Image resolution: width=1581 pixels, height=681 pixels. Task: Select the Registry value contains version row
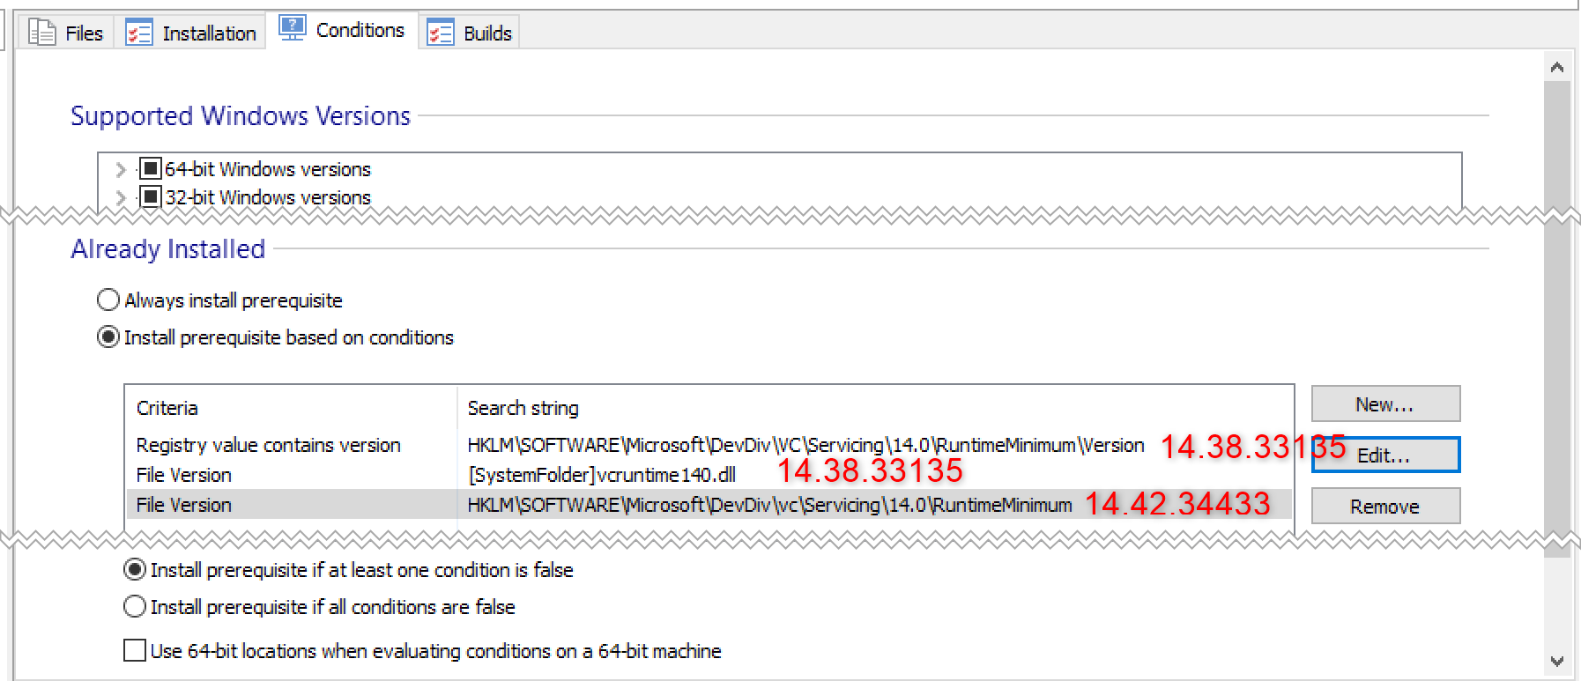click(268, 446)
